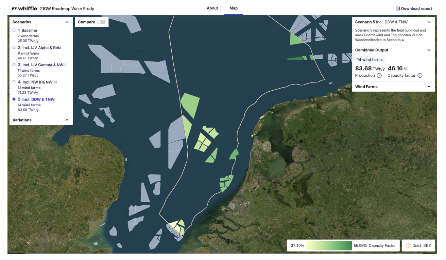446x260 pixels.
Task: Click the Scenario 5 timeline dot
Action: pyautogui.click(x=14, y=99)
